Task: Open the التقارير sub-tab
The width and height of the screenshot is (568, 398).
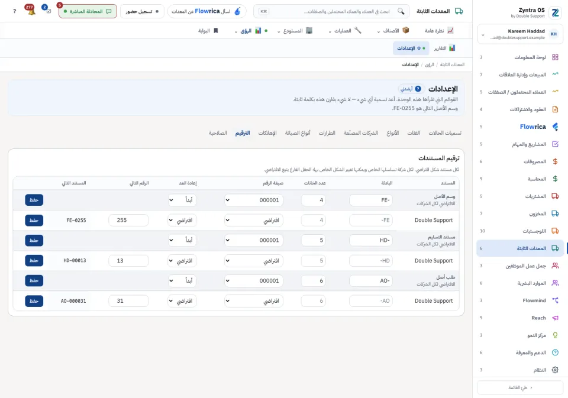Action: pos(444,48)
